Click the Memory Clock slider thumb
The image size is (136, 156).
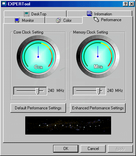pos(98,91)
